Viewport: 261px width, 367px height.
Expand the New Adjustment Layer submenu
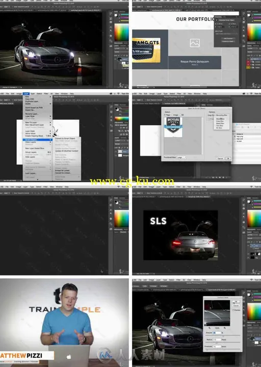coord(37,125)
